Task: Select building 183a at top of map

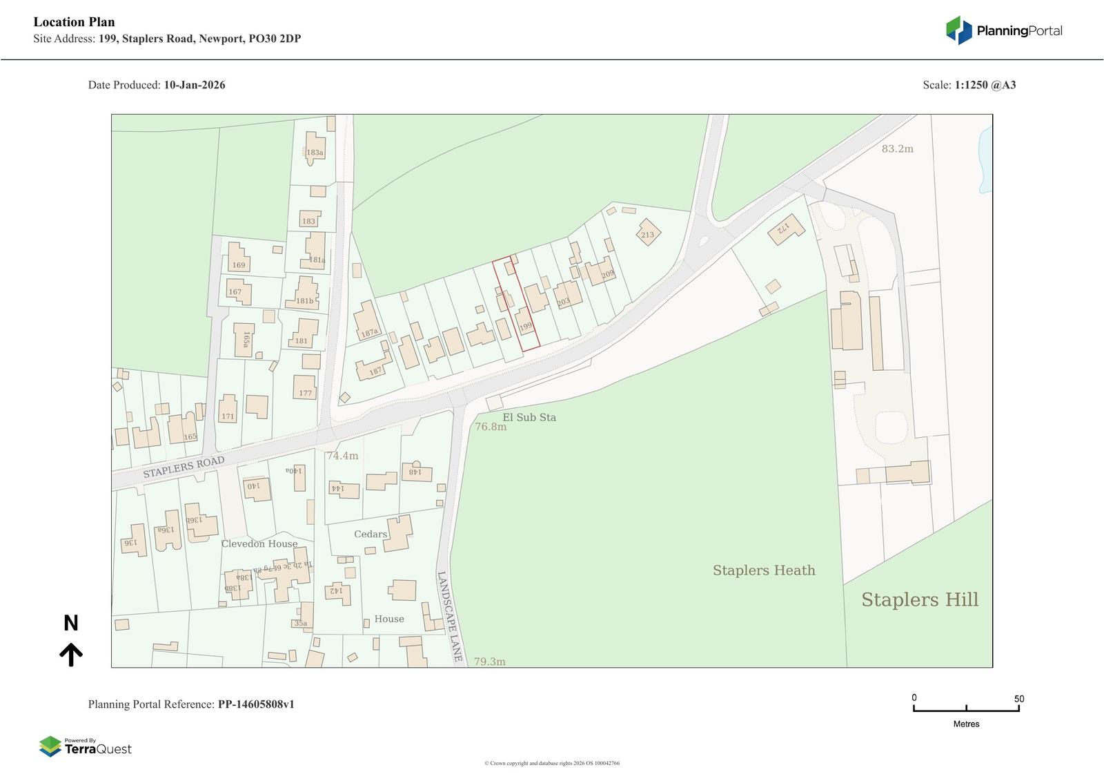Action: pyautogui.click(x=314, y=151)
